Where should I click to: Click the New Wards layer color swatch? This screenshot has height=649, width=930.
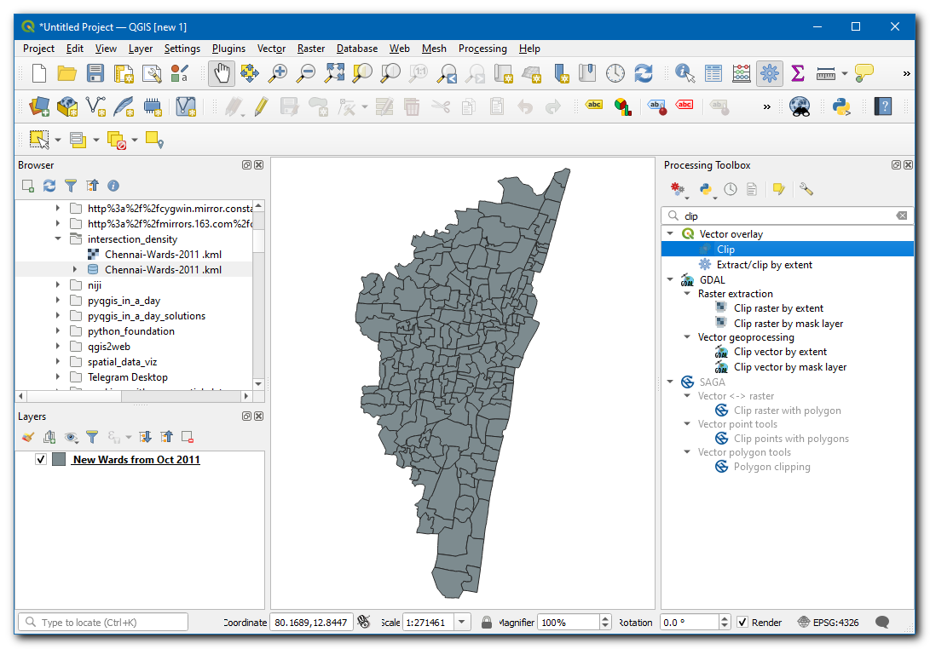59,460
